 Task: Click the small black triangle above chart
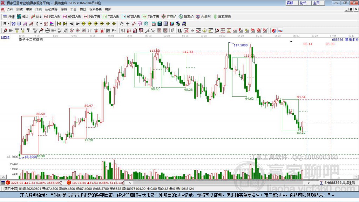click(x=291, y=42)
